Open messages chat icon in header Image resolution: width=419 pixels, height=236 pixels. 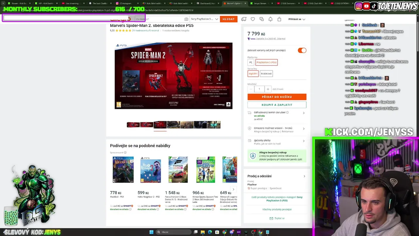click(x=262, y=19)
